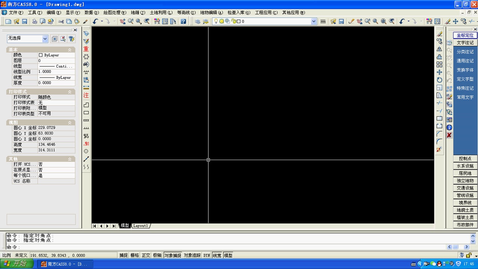Toggle 捕捉 snap mode in status bar
This screenshot has width=478, height=269.
tap(123, 255)
